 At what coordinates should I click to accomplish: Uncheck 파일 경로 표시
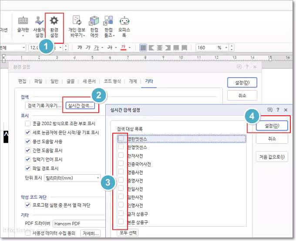click(x=28, y=168)
